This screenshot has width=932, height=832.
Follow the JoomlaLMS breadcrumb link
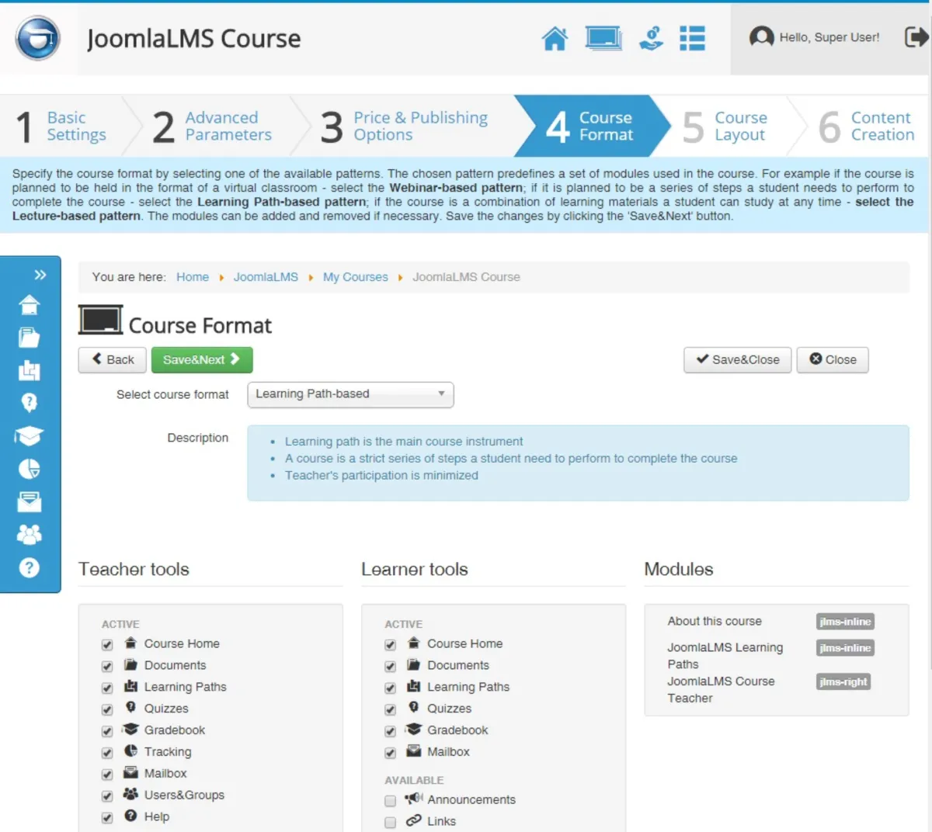coord(266,277)
